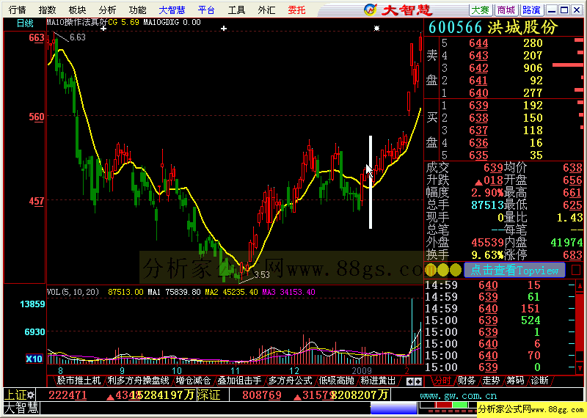The image size is (587, 418).
Task: Open the 委托 trading menu
Action: click(296, 10)
